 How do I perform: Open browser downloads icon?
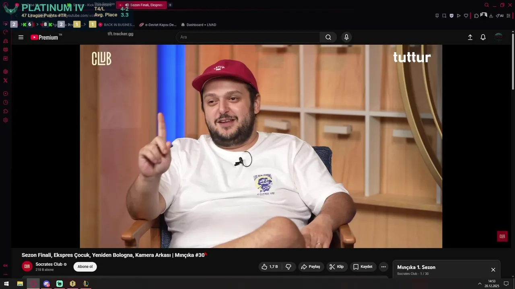[491, 16]
